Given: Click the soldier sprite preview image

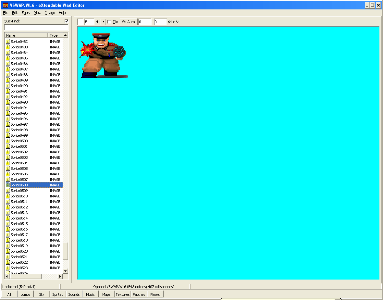Looking at the screenshot, I should point(104,56).
